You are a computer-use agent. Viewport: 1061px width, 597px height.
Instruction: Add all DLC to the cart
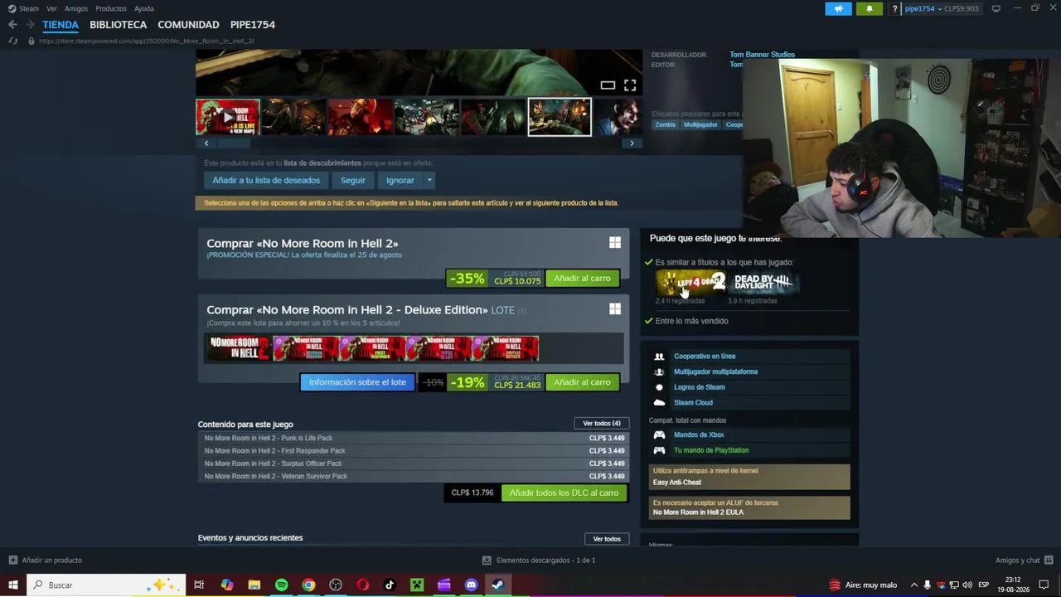564,493
